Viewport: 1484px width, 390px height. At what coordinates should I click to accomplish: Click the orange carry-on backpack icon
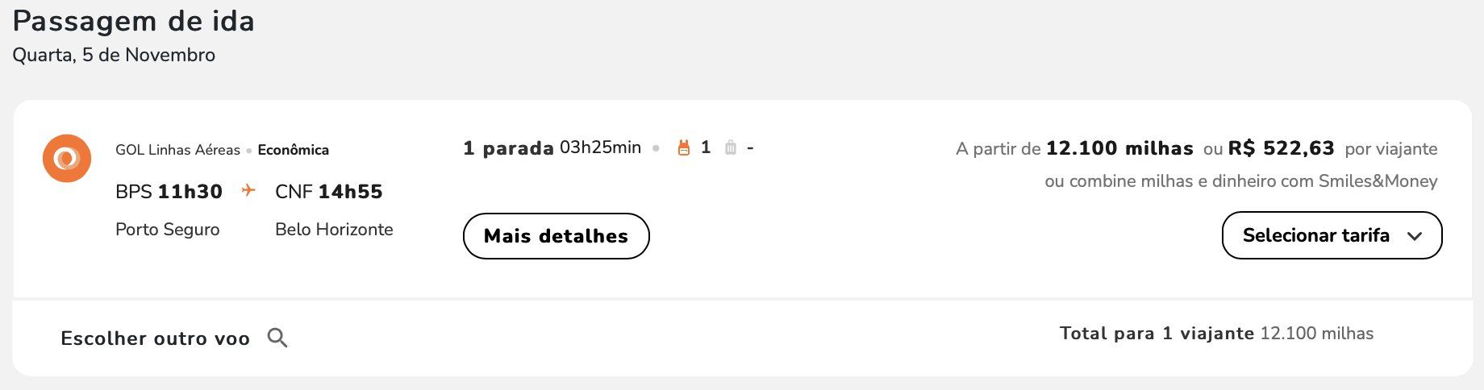coord(684,147)
